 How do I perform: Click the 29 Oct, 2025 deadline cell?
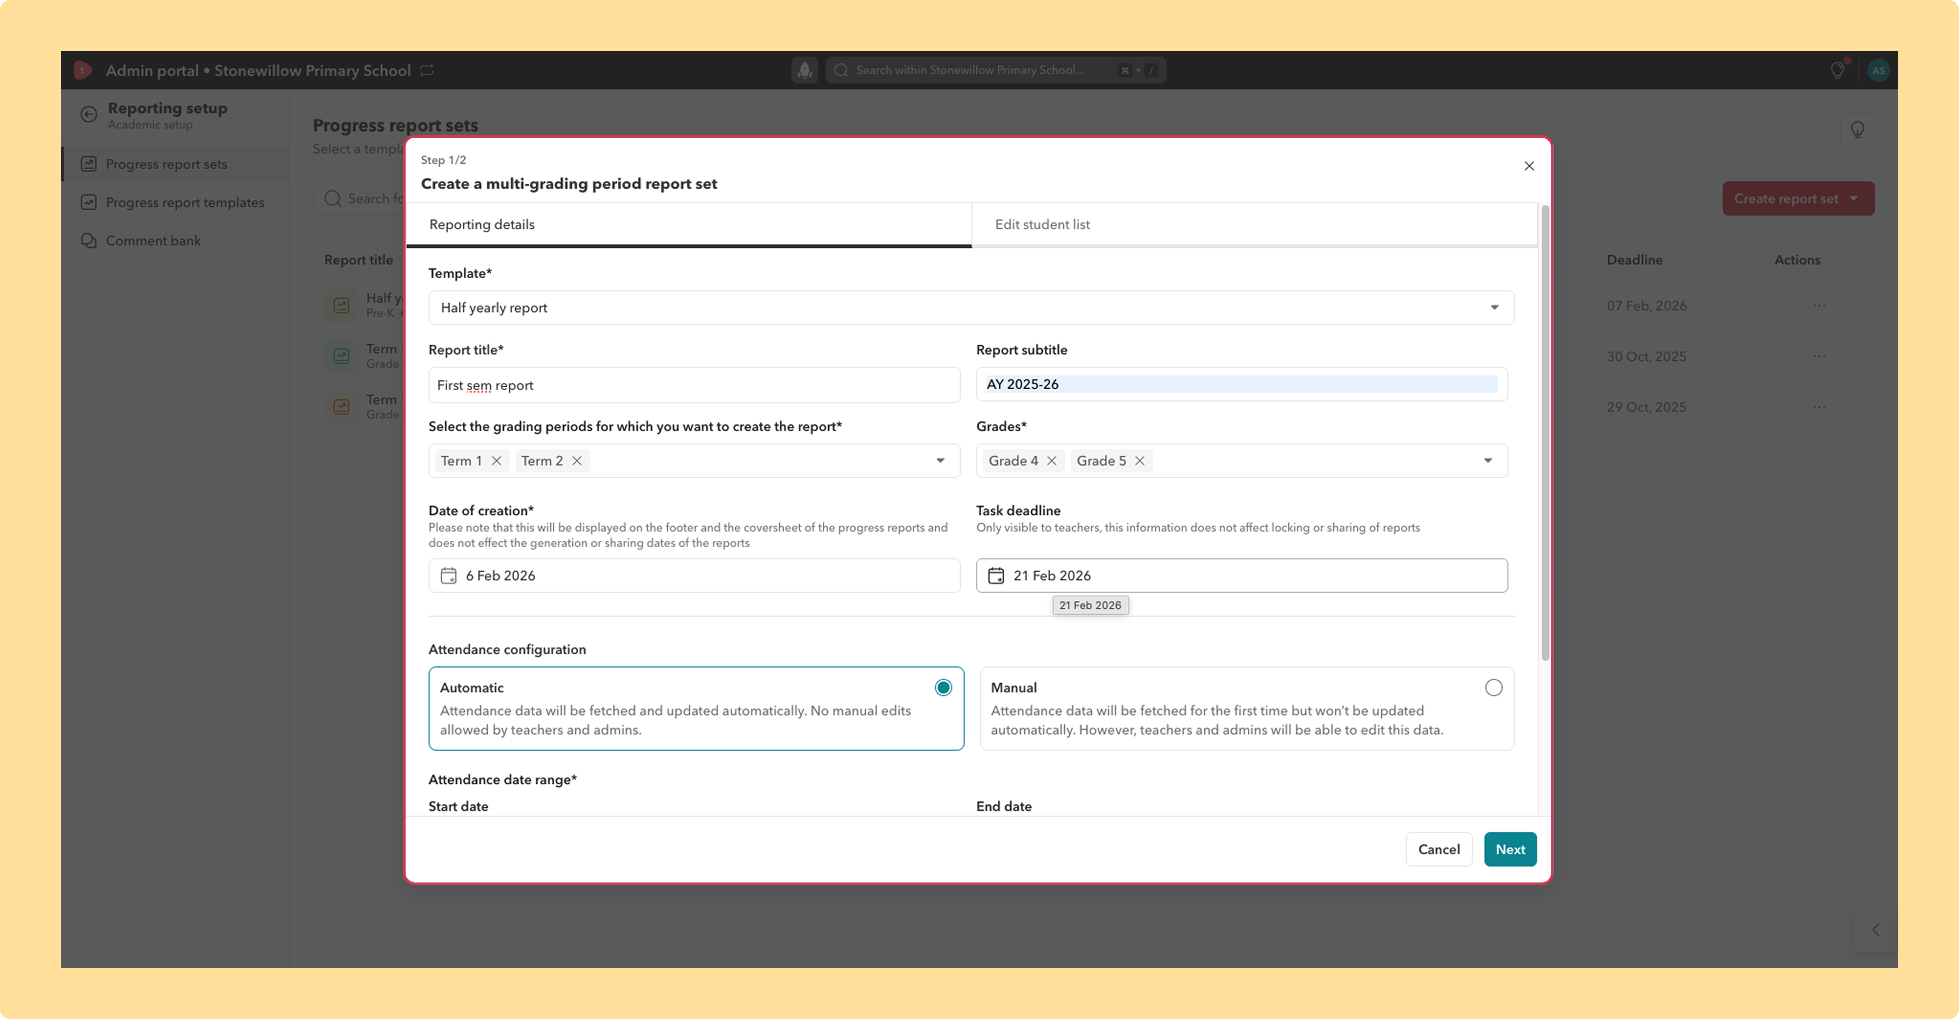[x=1647, y=407]
